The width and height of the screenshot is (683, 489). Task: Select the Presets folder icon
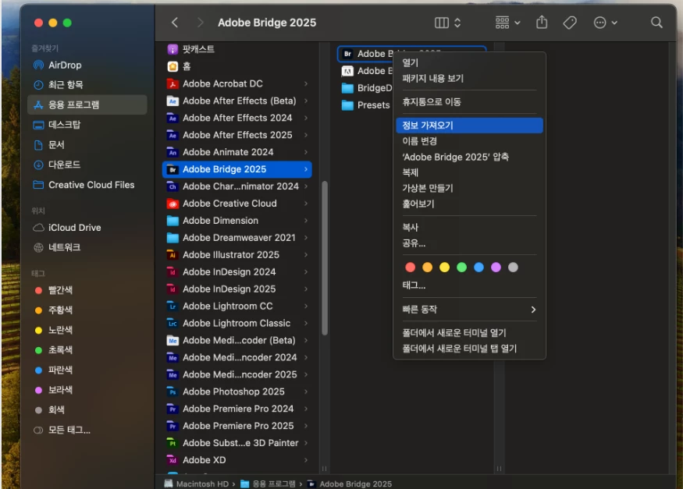tap(347, 105)
